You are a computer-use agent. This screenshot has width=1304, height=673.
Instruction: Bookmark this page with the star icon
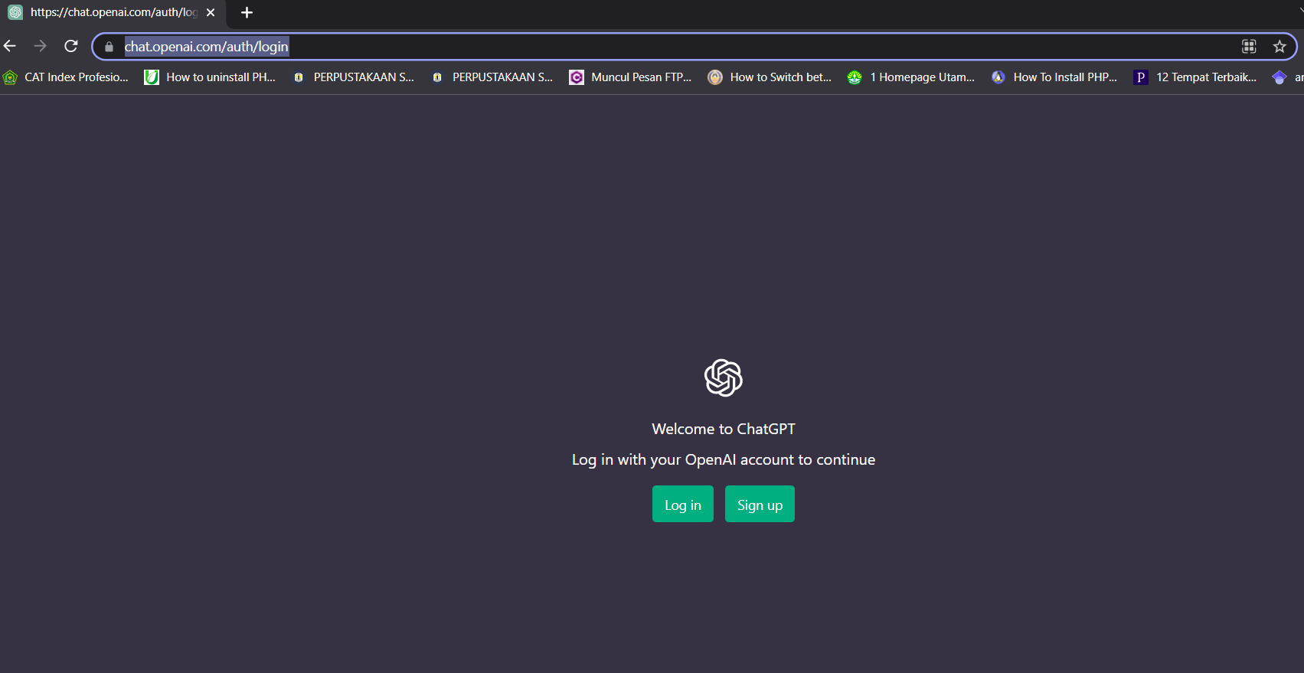click(1279, 47)
